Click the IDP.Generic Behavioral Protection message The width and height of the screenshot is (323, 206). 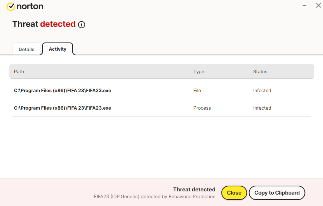155,196
